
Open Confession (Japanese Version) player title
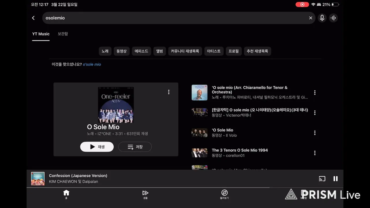(x=78, y=176)
